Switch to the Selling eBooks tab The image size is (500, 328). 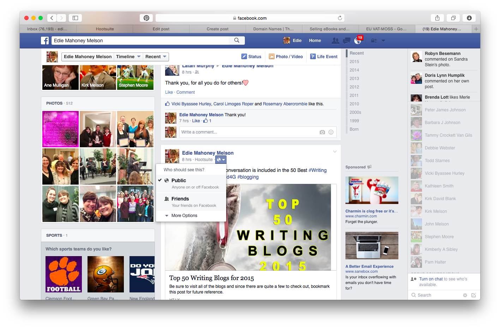click(330, 29)
